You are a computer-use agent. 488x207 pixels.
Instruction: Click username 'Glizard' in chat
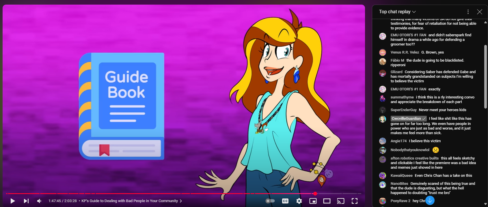tap(396, 72)
